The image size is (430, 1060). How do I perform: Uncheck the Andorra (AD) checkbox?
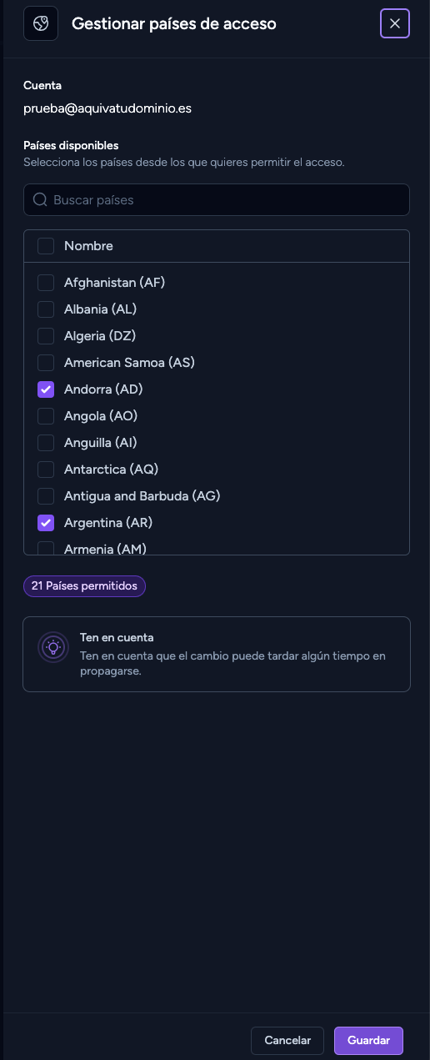click(x=46, y=389)
